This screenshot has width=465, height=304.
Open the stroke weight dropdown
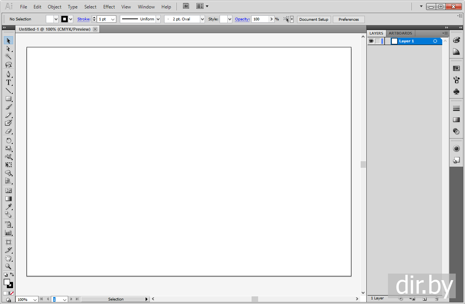coord(113,19)
